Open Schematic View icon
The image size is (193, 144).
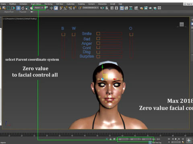tap(131, 8)
